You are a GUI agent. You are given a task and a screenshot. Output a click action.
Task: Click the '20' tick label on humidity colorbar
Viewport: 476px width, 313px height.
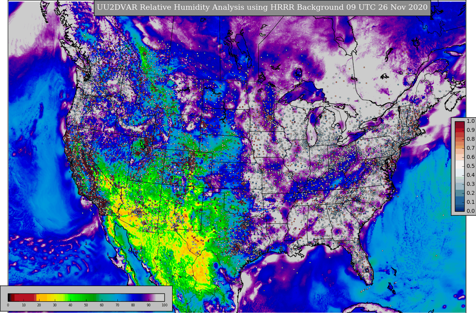pyautogui.click(x=39, y=305)
